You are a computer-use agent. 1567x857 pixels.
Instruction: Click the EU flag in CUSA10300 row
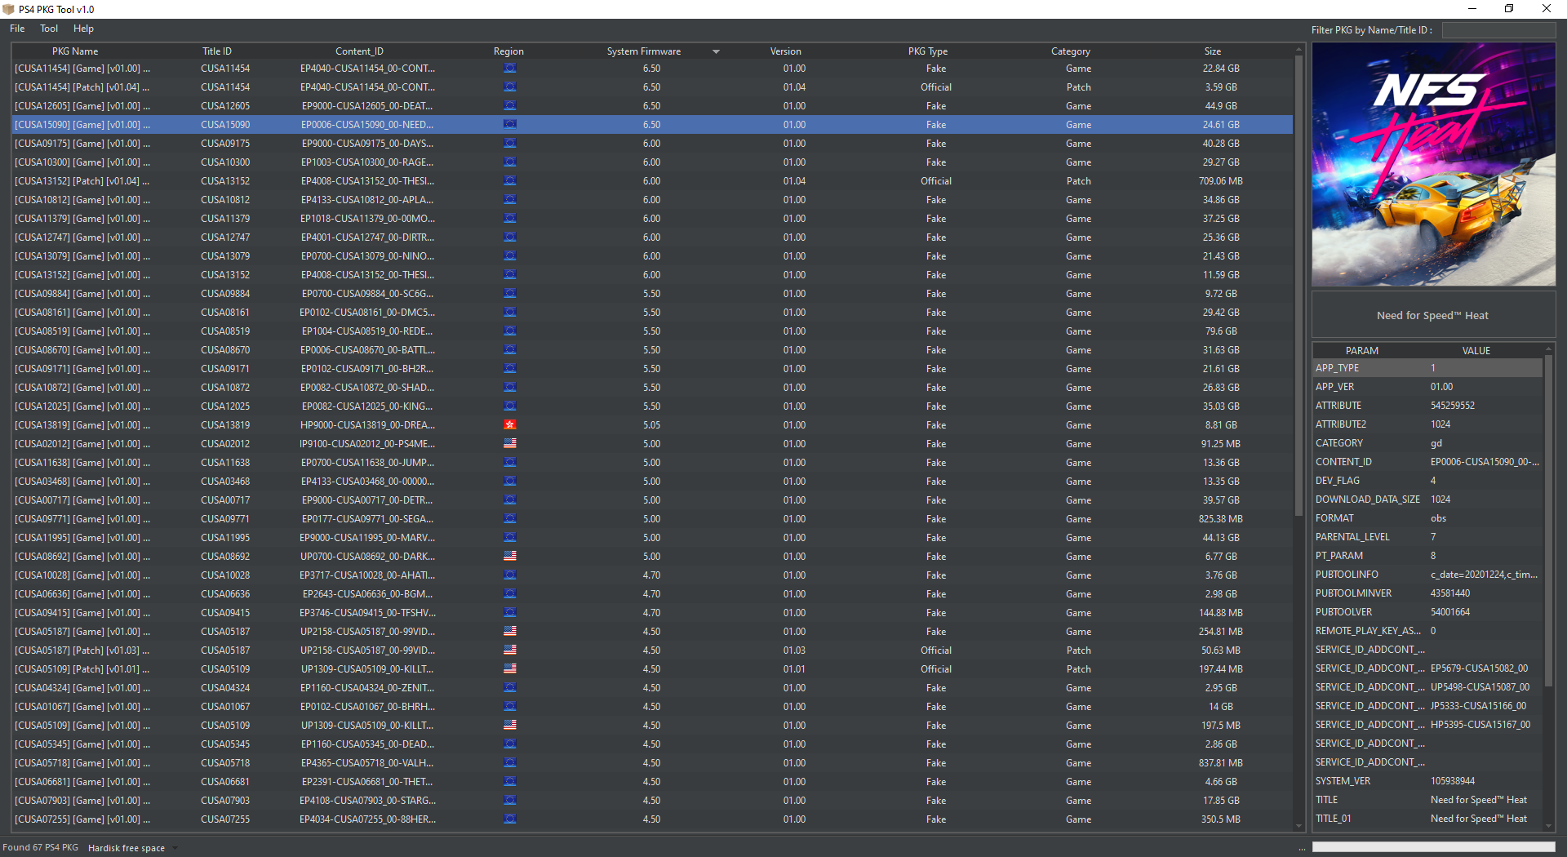[510, 162]
